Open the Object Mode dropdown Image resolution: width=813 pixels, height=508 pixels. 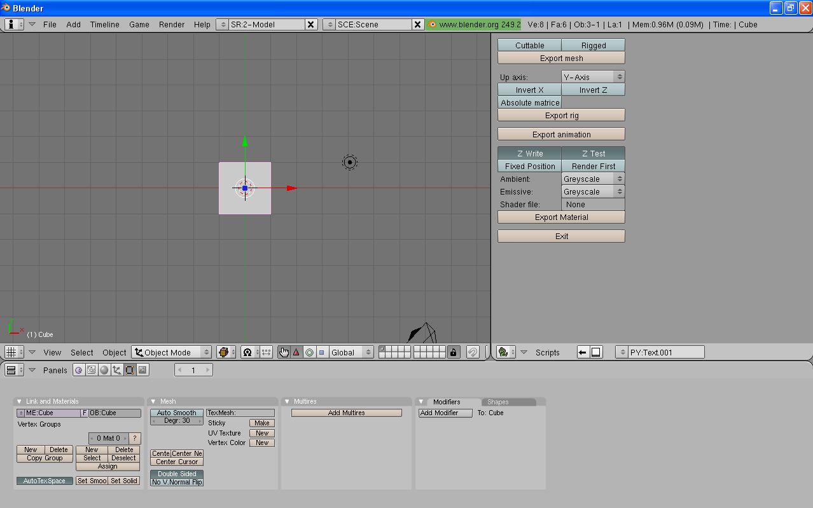(x=172, y=352)
